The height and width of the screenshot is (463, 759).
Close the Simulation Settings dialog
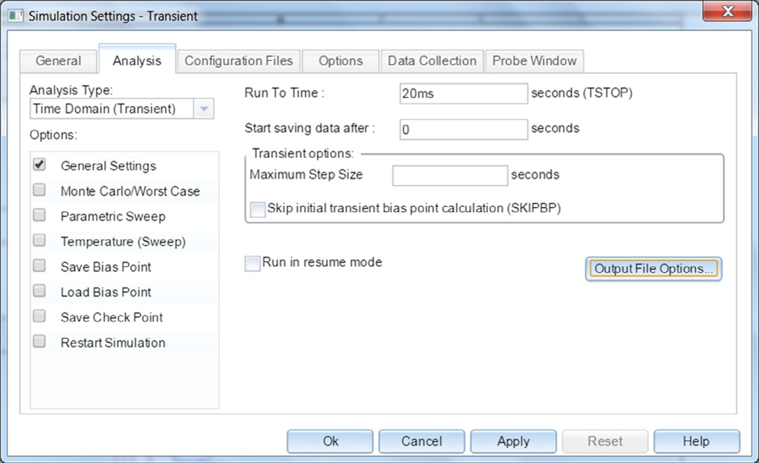coord(726,11)
